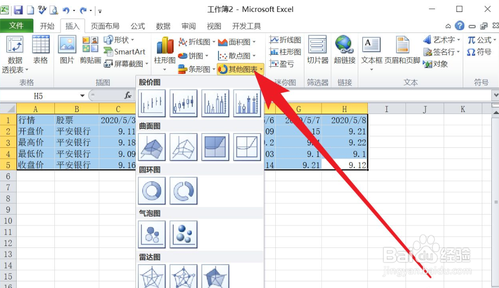Image resolution: width=499 pixels, height=288 pixels.
Task: Insert a 表格 Table
Action: click(x=41, y=50)
